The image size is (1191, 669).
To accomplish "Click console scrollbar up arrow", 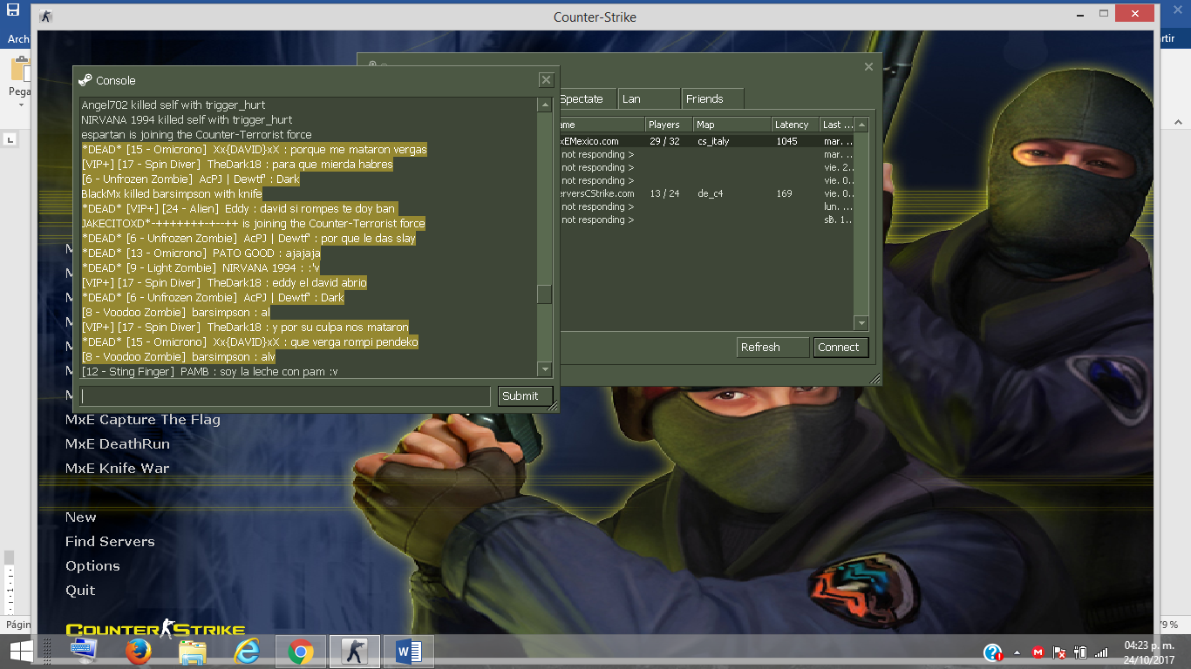I will tap(545, 105).
